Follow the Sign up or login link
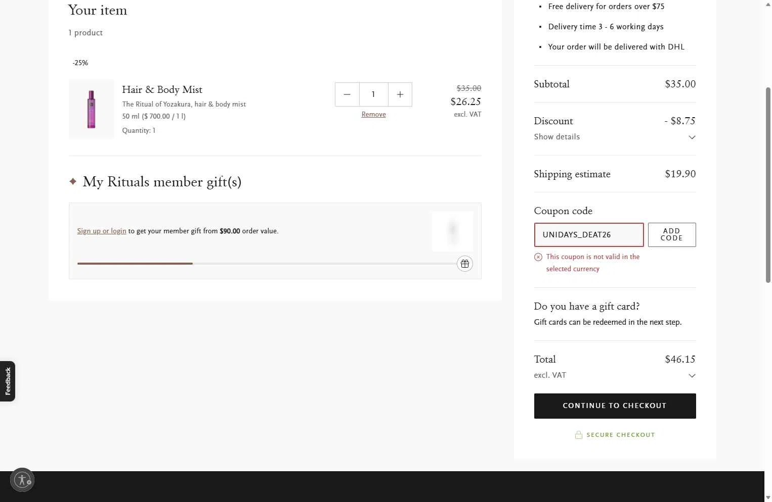 (x=102, y=231)
